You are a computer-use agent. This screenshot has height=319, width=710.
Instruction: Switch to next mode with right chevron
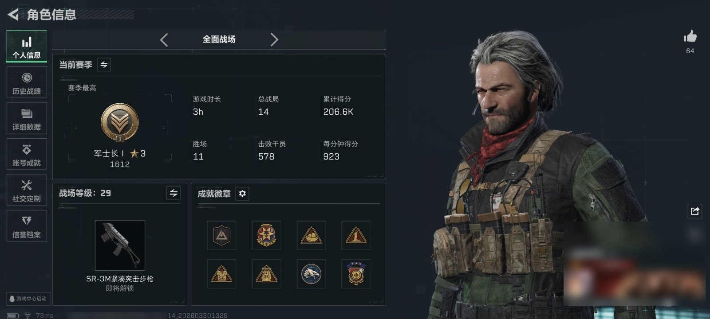point(274,40)
